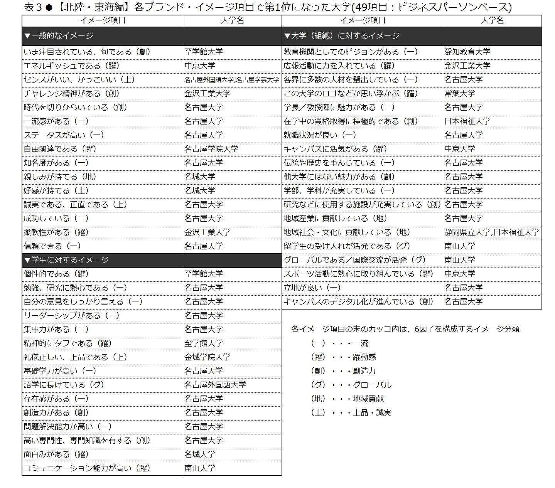
Task: Collapse the ▼大学（組織）に対するイメージ section header
Action: click(x=341, y=36)
